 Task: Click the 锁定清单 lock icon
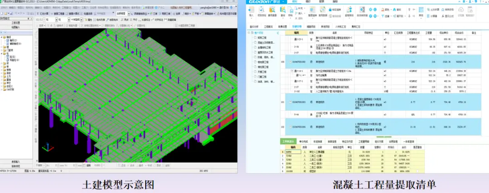[x=331, y=10]
